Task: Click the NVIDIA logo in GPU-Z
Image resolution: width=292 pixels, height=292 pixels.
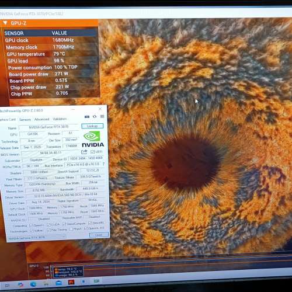Action: pyautogui.click(x=93, y=139)
